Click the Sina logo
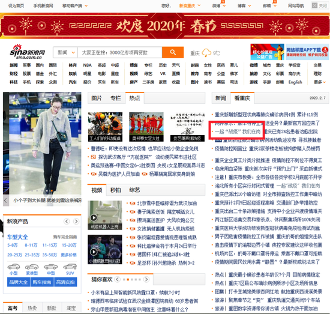 pos(28,52)
